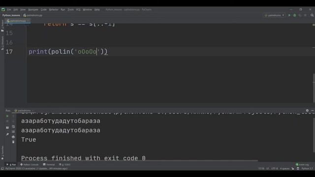Print console output using printer icon

13,137
